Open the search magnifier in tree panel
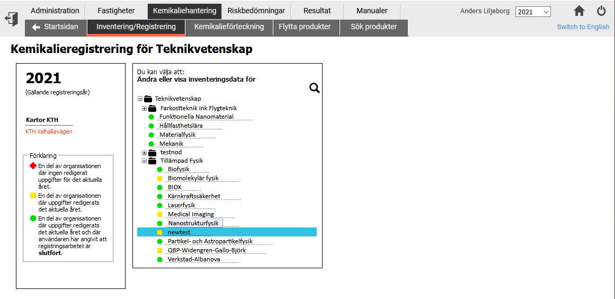Viewport: 615px width, 299px height. click(315, 88)
